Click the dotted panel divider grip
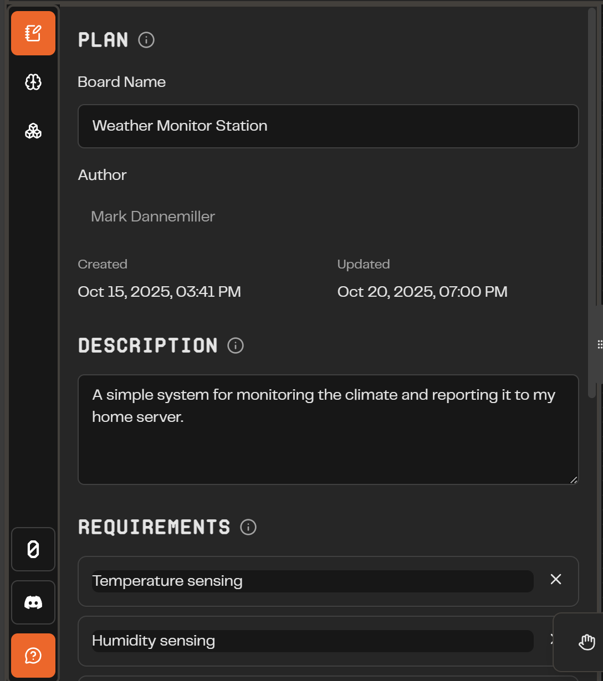 pos(600,344)
